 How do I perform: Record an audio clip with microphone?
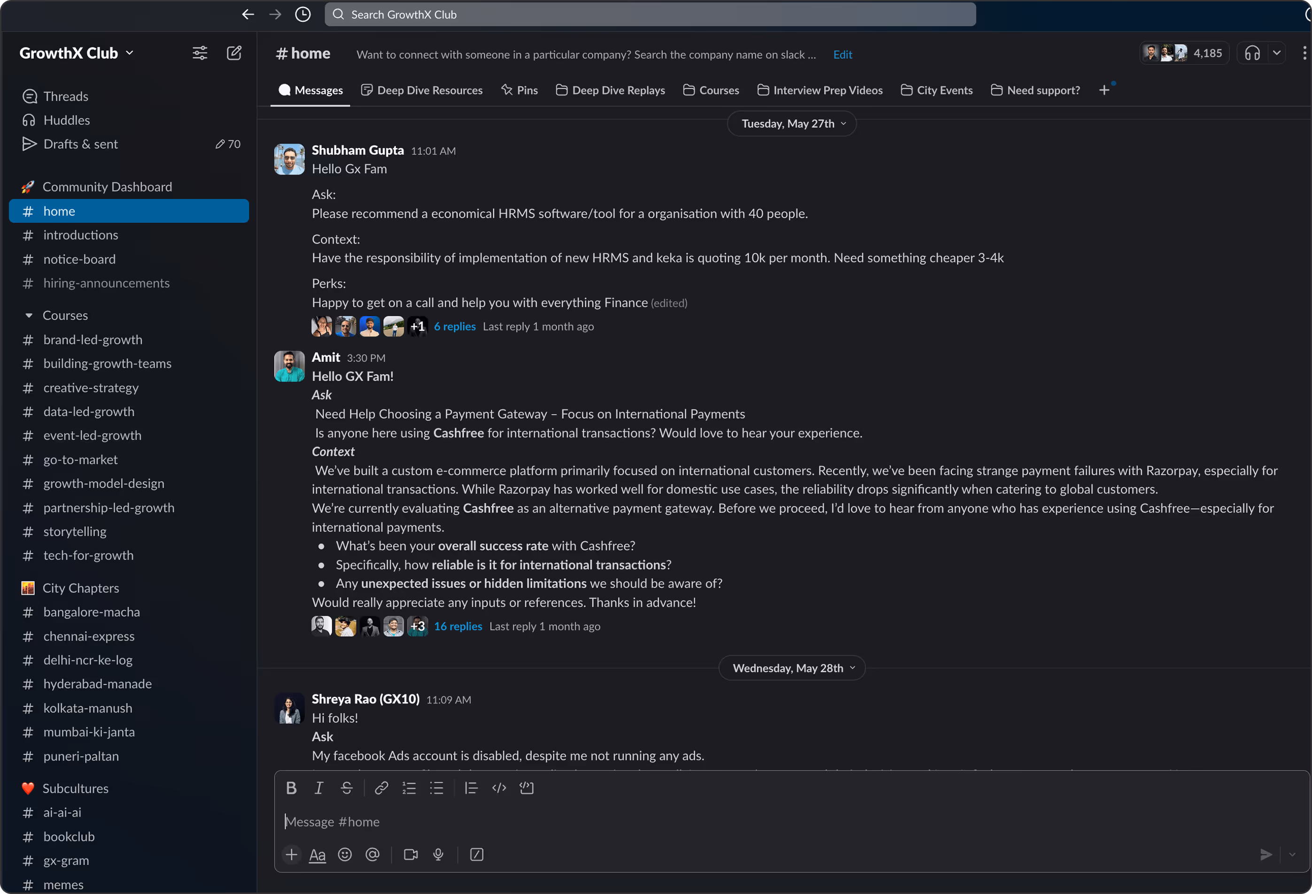coord(438,855)
